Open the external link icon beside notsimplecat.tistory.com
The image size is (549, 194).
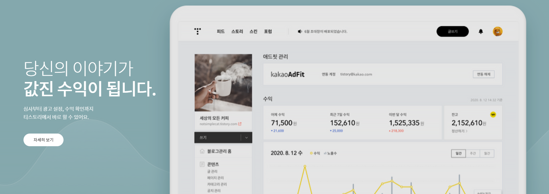[240, 124]
